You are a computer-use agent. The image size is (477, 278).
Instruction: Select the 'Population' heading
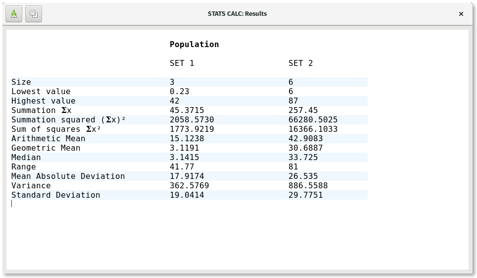(x=194, y=45)
